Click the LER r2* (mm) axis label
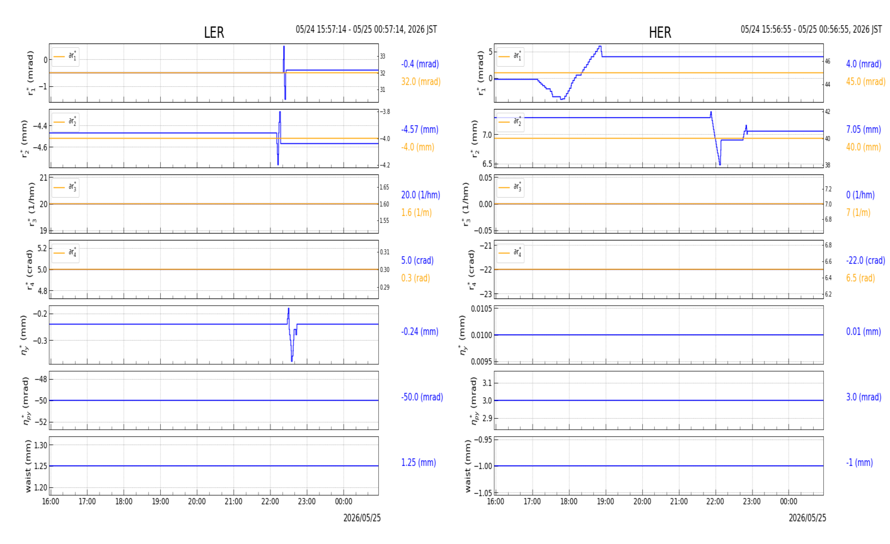Viewport: 890px width, 544px height. (25, 139)
